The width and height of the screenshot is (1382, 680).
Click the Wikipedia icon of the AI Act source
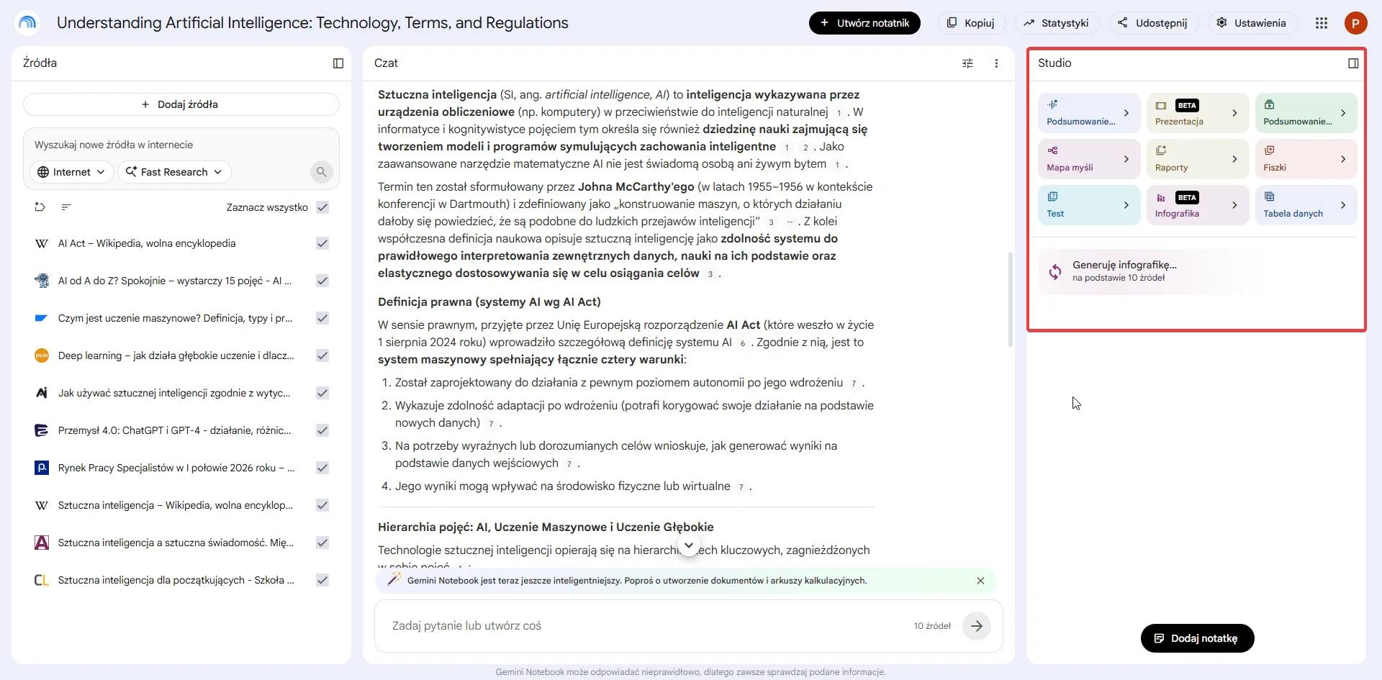click(x=42, y=244)
